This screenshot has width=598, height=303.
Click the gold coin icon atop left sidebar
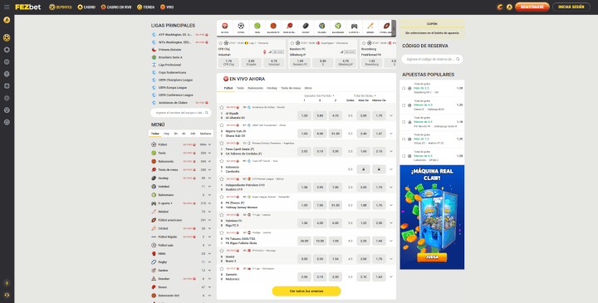[7, 20]
